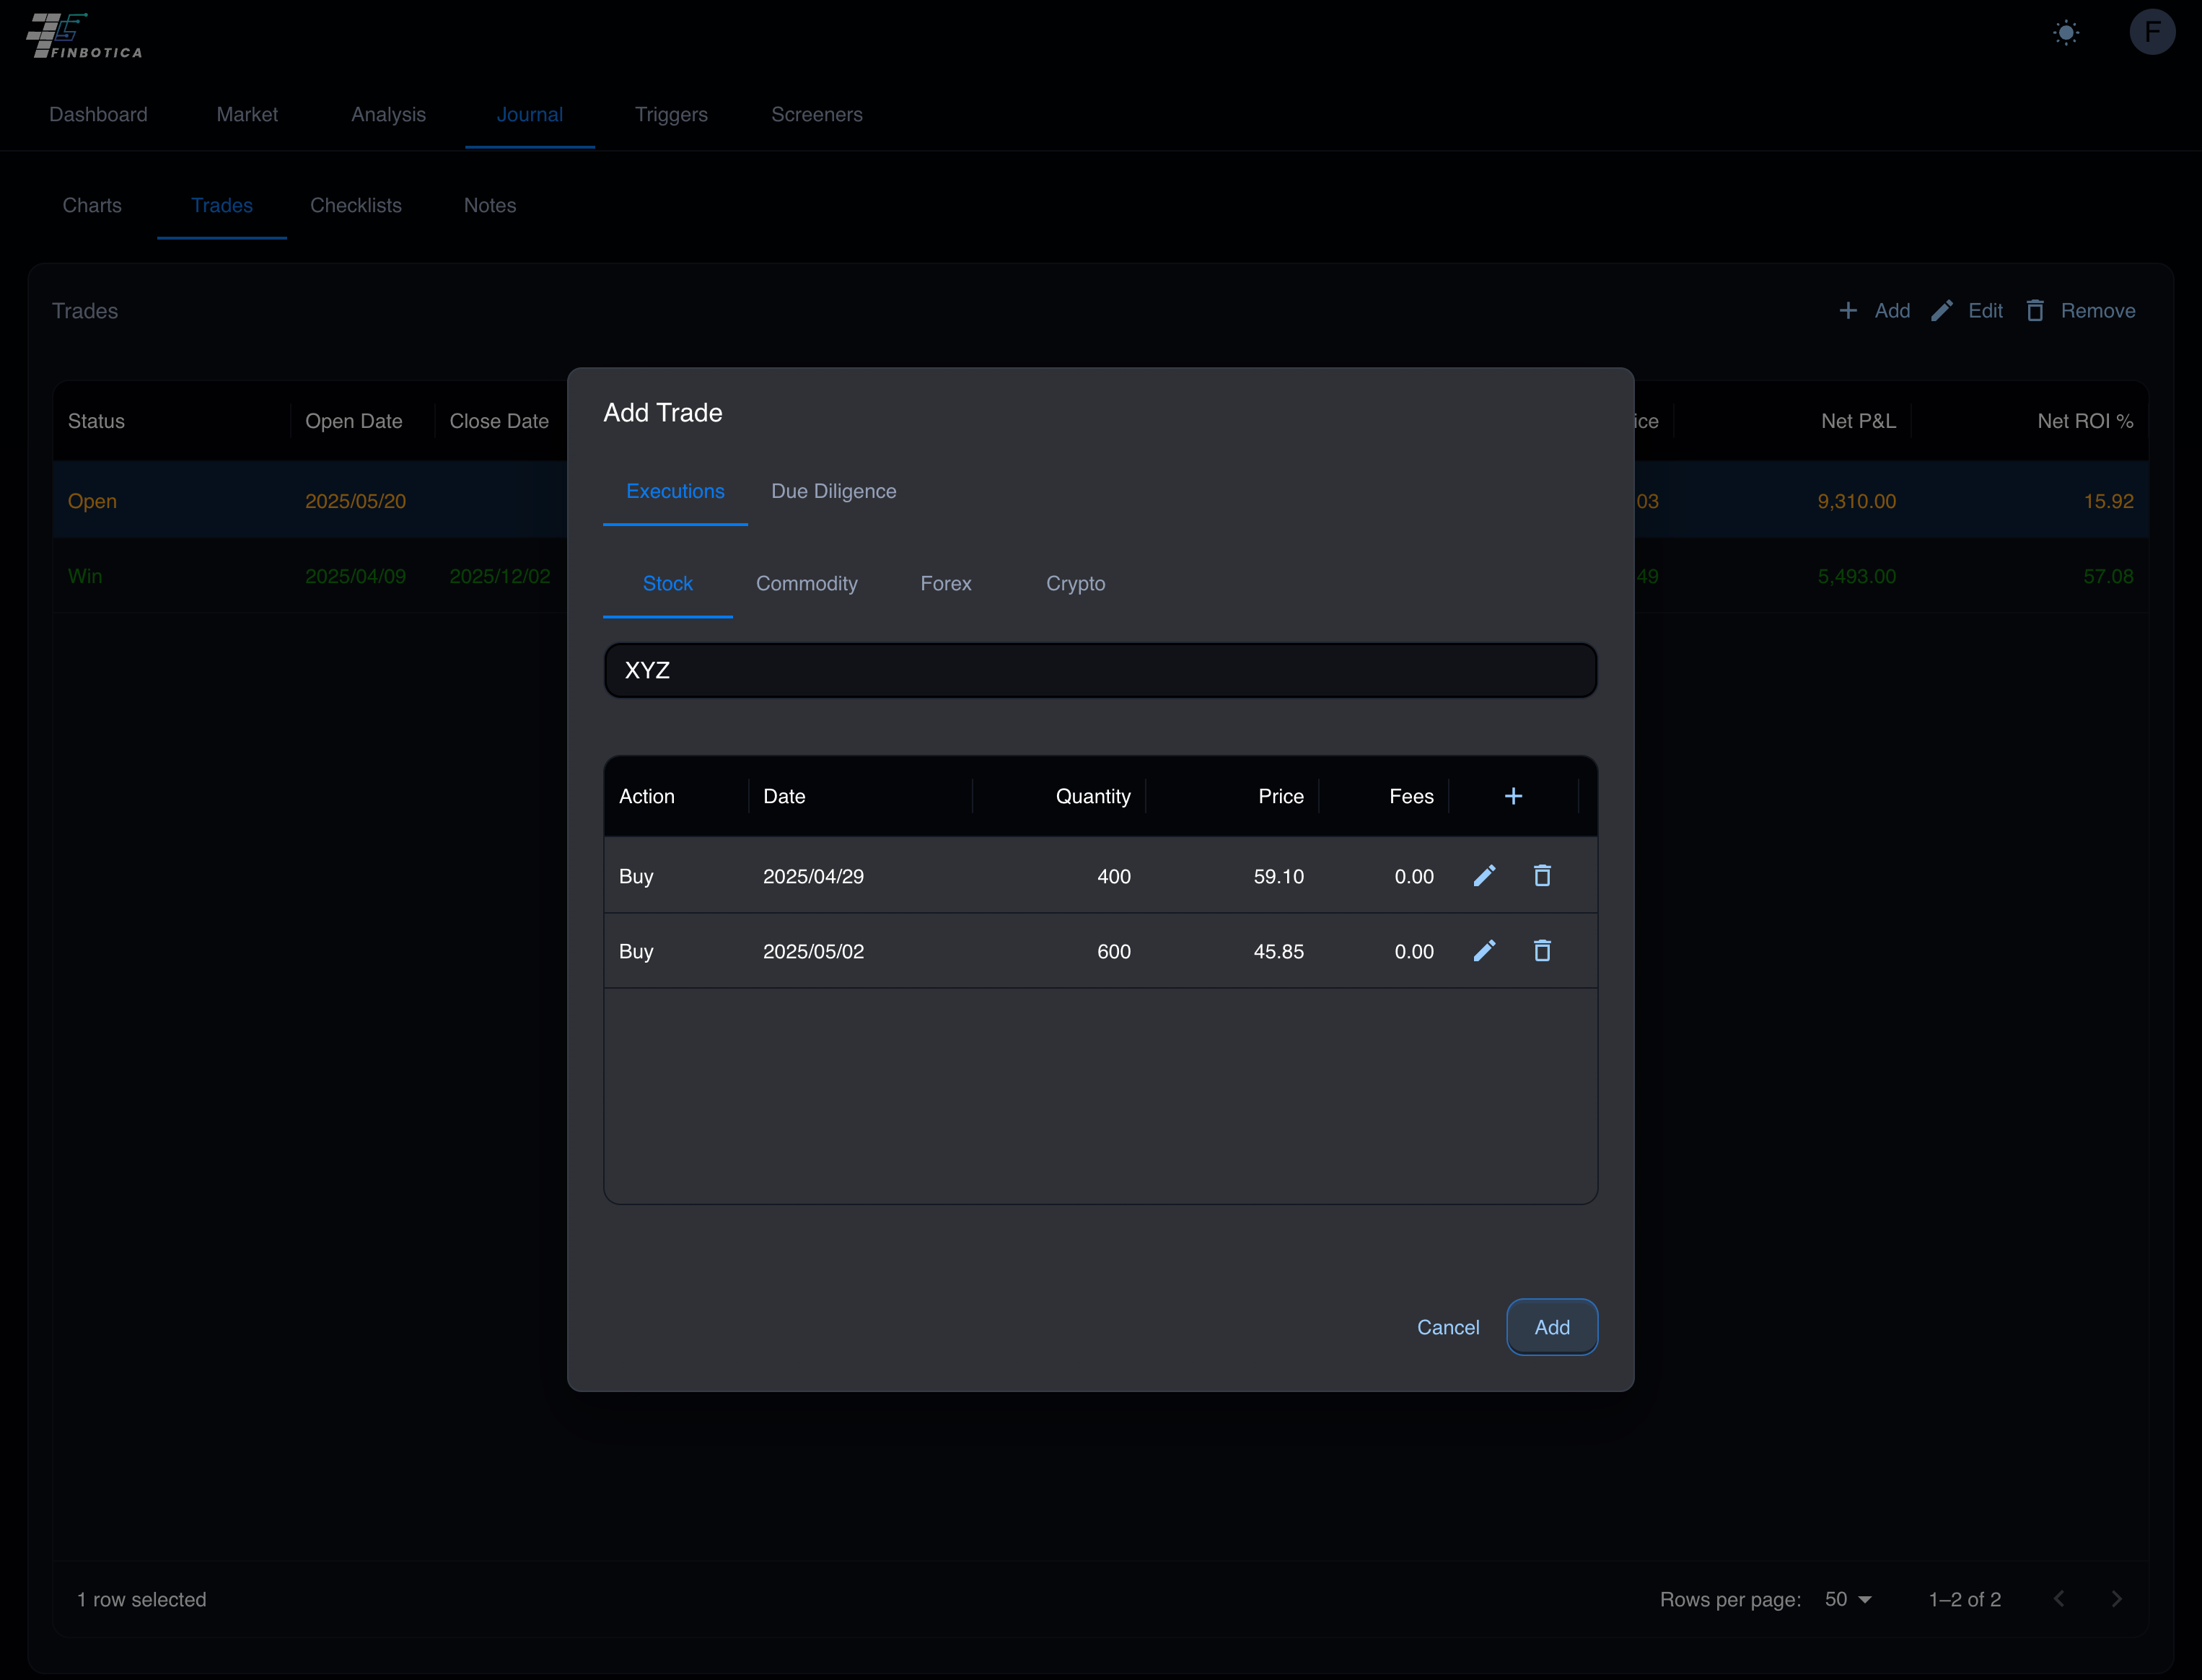This screenshot has height=1680, width=2202.
Task: Edit the 2025/04/29 Buy execution
Action: coord(1484,876)
